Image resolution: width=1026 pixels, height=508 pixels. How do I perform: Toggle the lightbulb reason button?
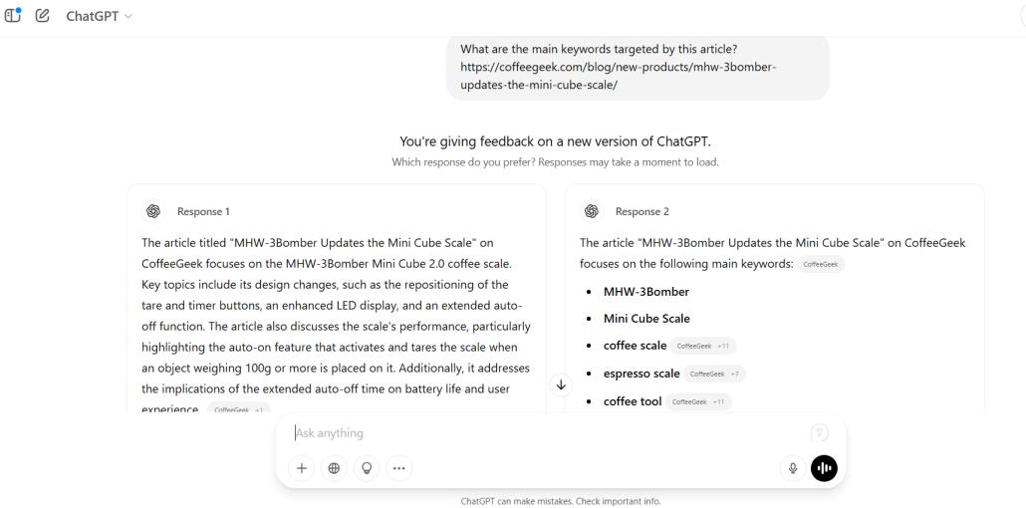click(368, 468)
